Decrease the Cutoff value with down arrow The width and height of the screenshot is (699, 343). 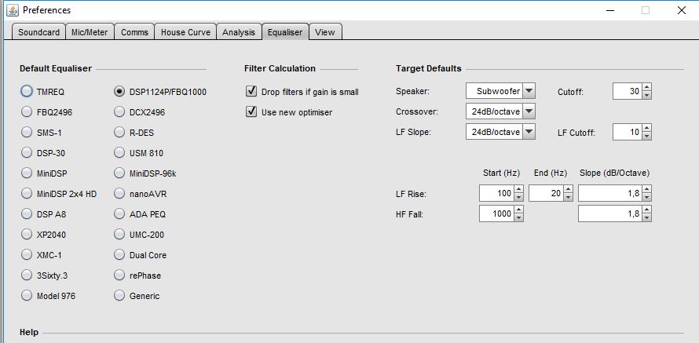pyautogui.click(x=647, y=95)
